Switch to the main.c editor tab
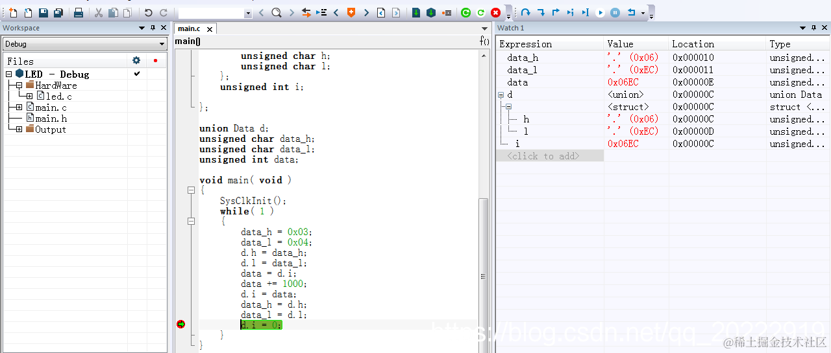This screenshot has width=831, height=353. pyautogui.click(x=189, y=28)
